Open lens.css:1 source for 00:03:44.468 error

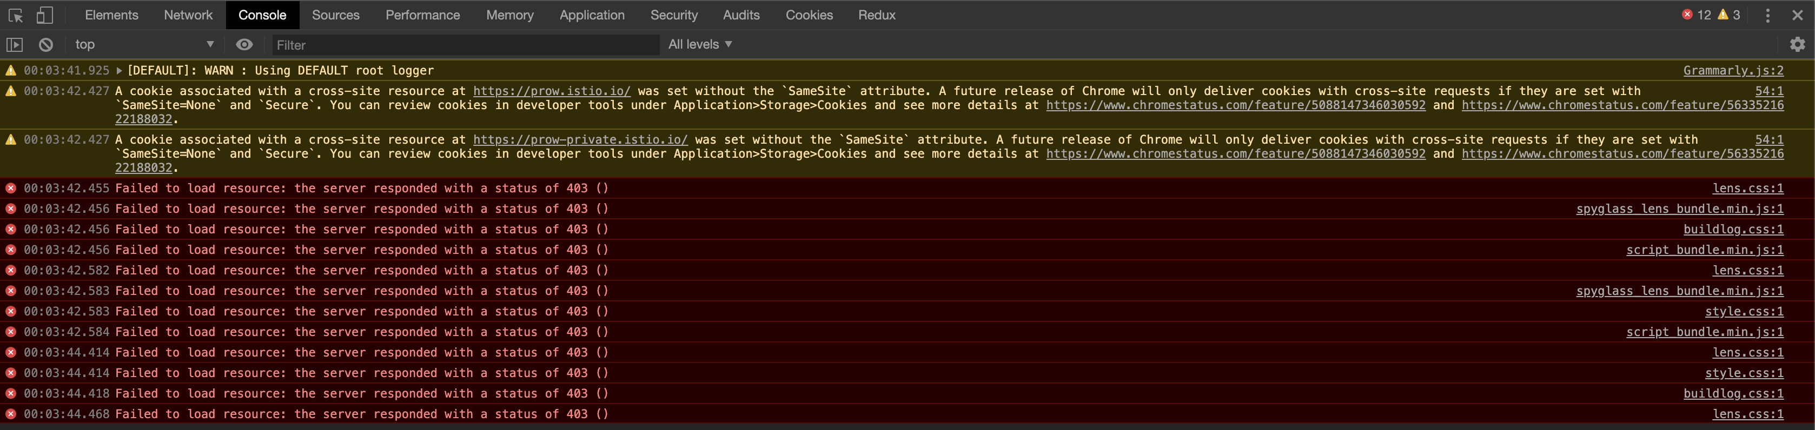click(1747, 414)
